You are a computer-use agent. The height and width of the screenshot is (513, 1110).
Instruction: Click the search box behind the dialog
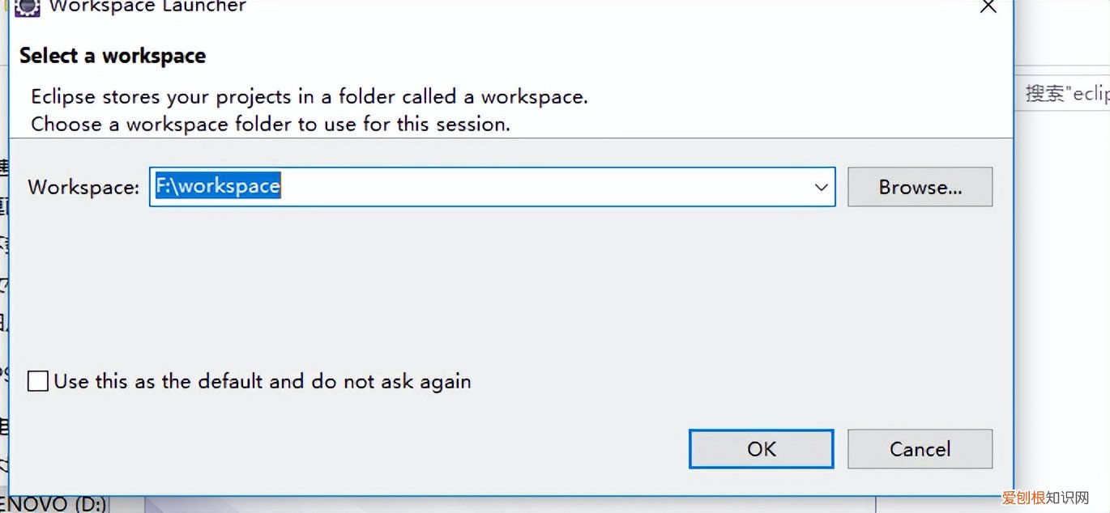1065,93
